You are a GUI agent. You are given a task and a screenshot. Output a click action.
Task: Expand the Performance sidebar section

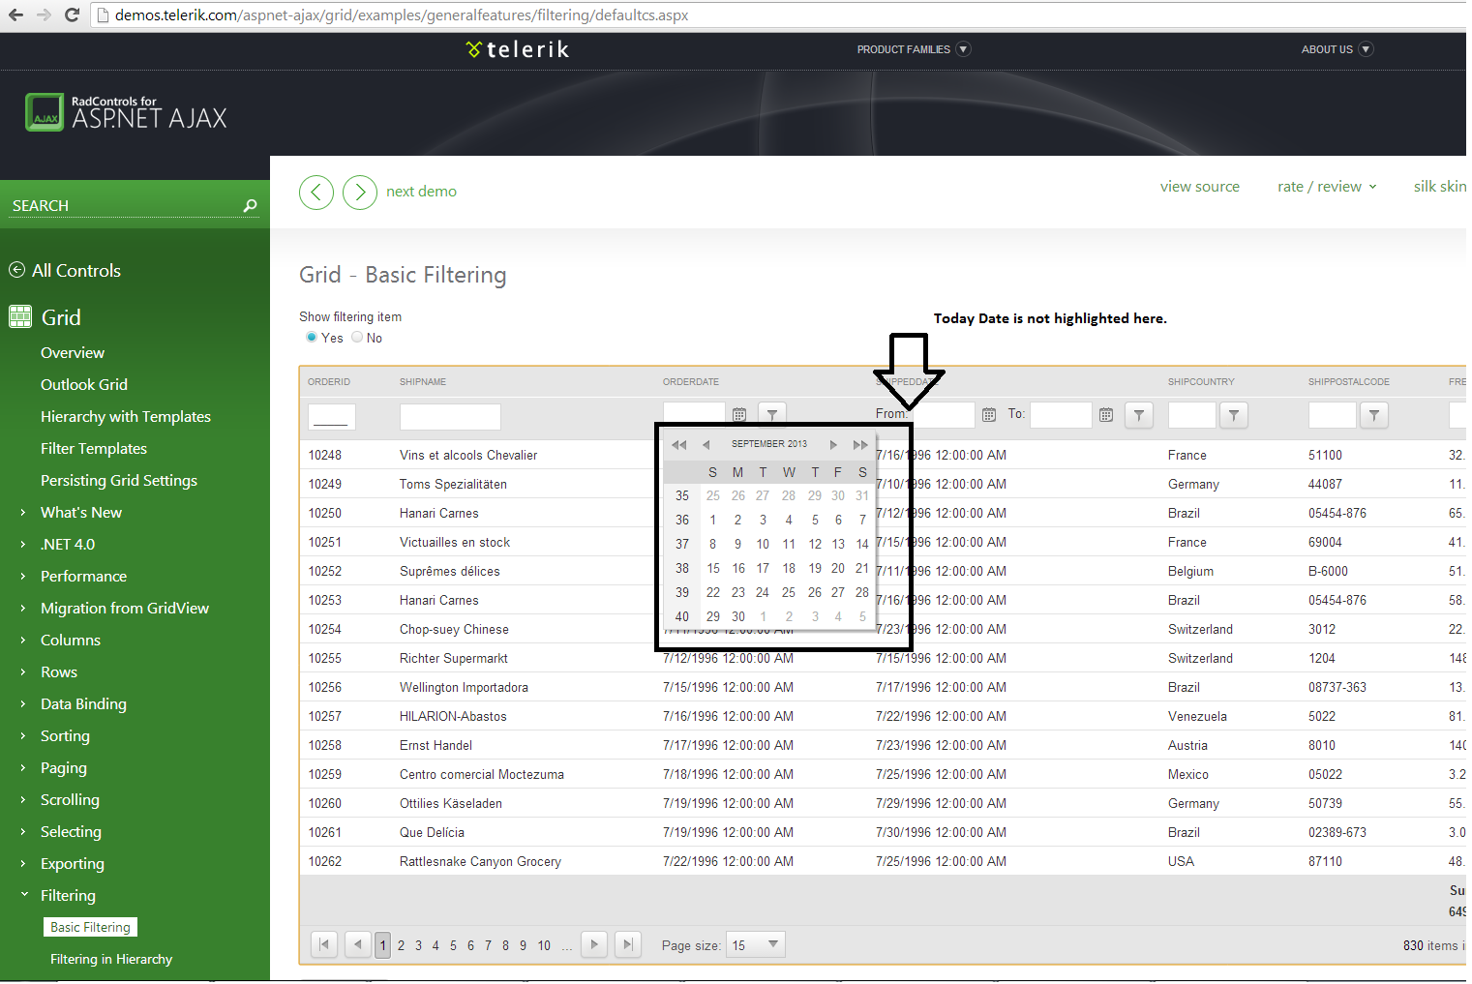(x=23, y=577)
